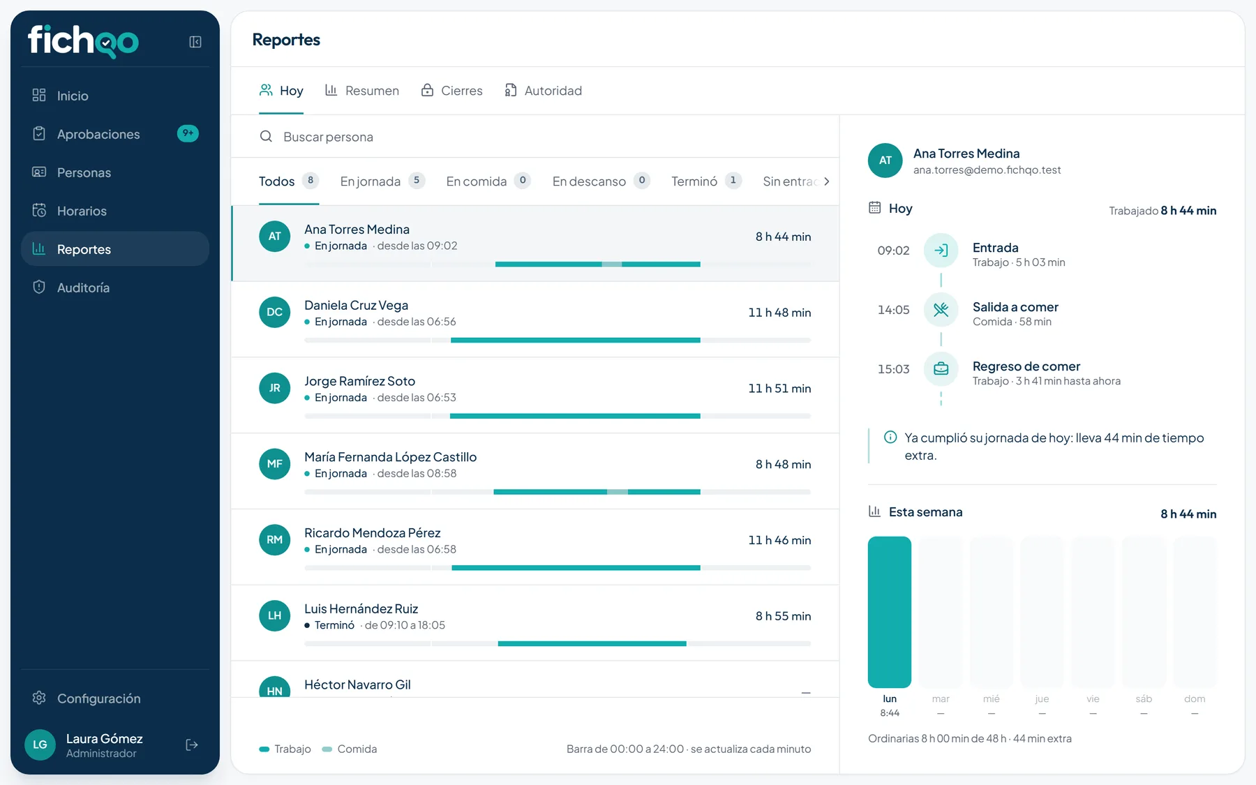Click the bar chart icon beside Esta semana
This screenshot has height=785, width=1256.
tap(874, 511)
